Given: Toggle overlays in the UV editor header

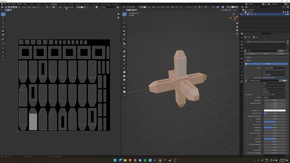Looking at the screenshot, I should [97, 7].
